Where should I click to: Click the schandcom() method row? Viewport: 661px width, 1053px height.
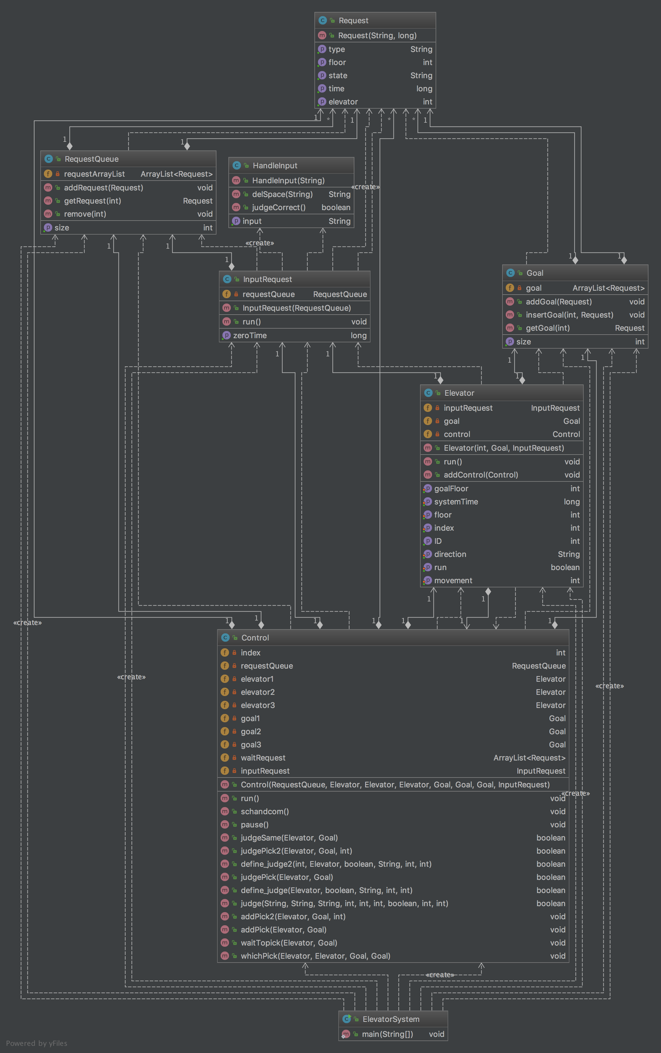(265, 811)
